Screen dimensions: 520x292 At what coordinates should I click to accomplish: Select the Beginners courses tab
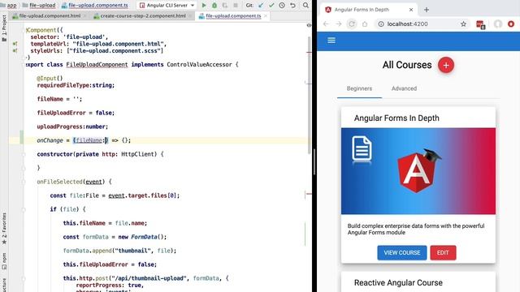coord(359,88)
